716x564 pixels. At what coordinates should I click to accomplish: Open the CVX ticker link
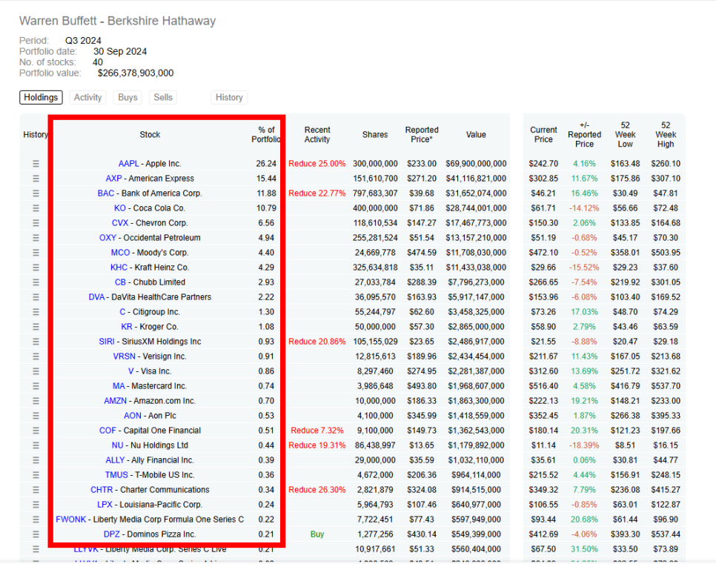(120, 223)
